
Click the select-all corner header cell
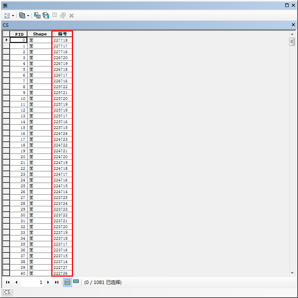6,34
